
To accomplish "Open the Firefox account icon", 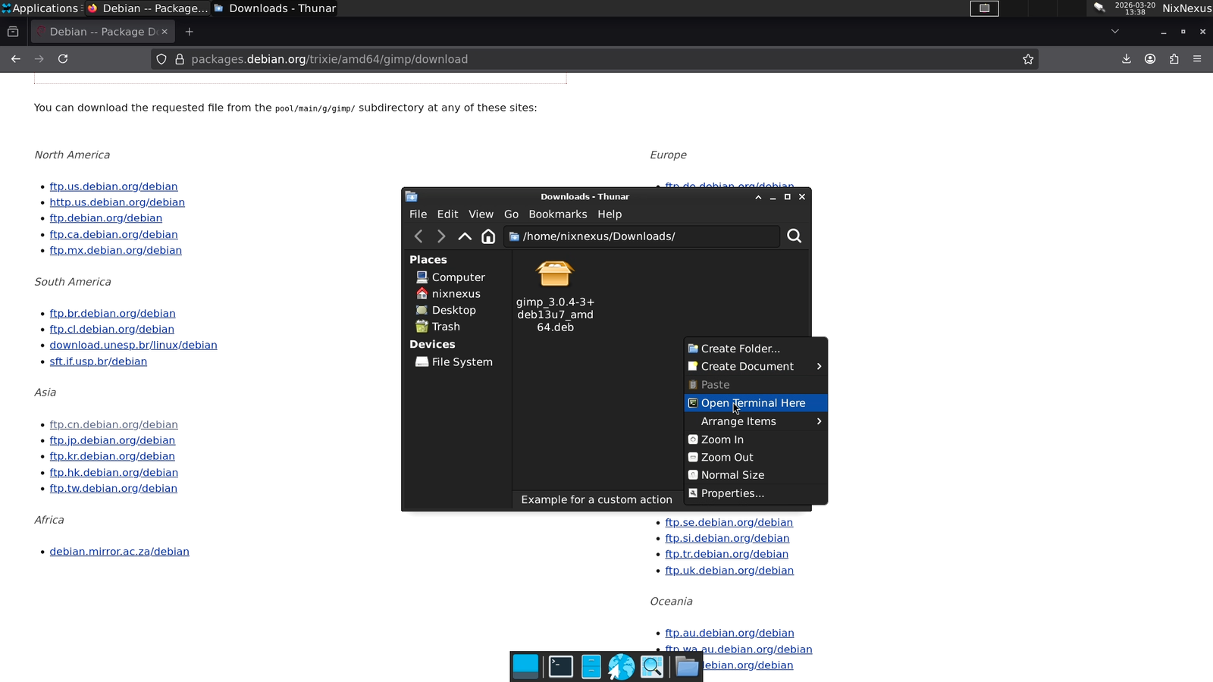I will click(x=1150, y=59).
